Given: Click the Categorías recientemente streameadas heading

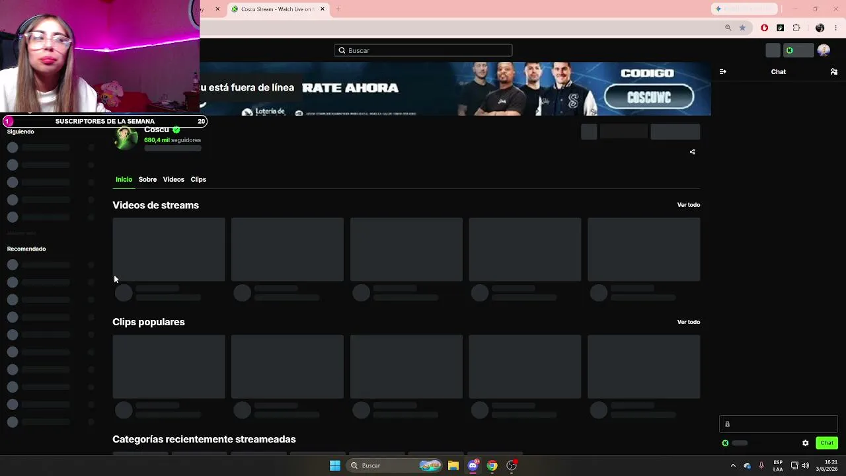Looking at the screenshot, I should (204, 440).
